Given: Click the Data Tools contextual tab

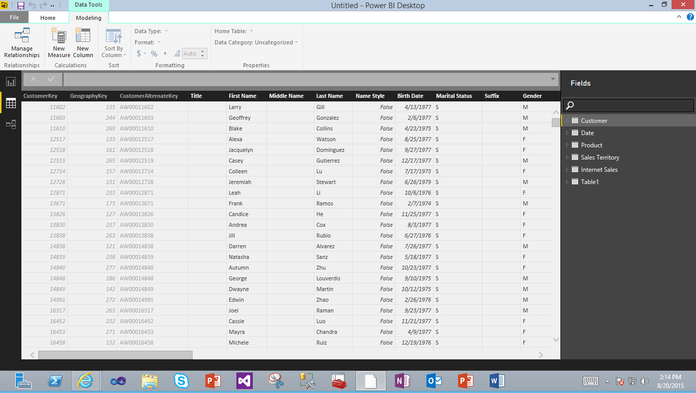Looking at the screenshot, I should (x=89, y=5).
